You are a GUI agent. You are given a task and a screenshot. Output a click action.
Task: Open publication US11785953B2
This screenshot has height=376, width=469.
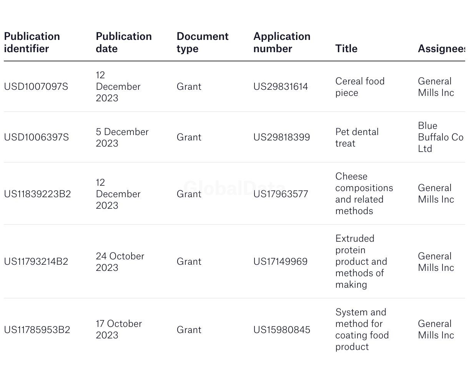coord(37,330)
